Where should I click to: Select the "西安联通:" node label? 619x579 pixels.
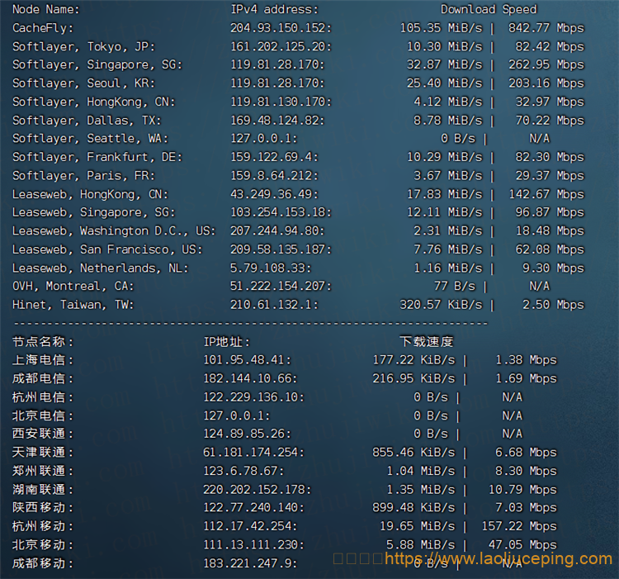point(43,434)
